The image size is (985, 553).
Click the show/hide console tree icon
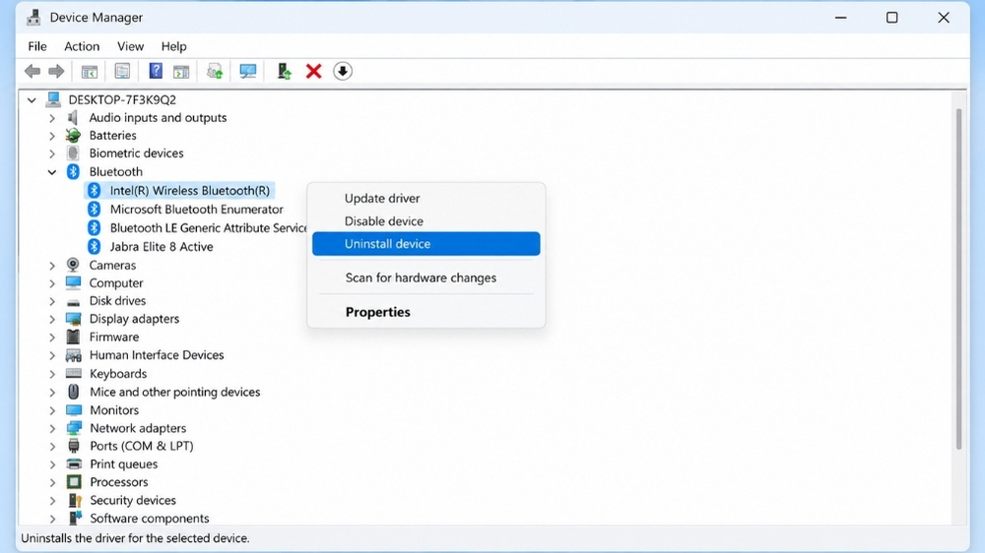pos(90,72)
